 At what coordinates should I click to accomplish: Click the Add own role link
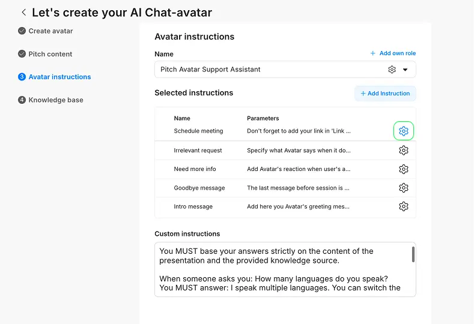click(x=393, y=53)
